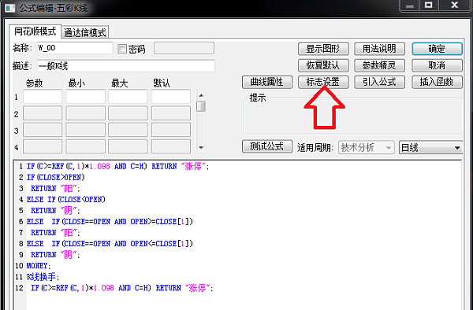Click the 名称 input field

point(75,48)
